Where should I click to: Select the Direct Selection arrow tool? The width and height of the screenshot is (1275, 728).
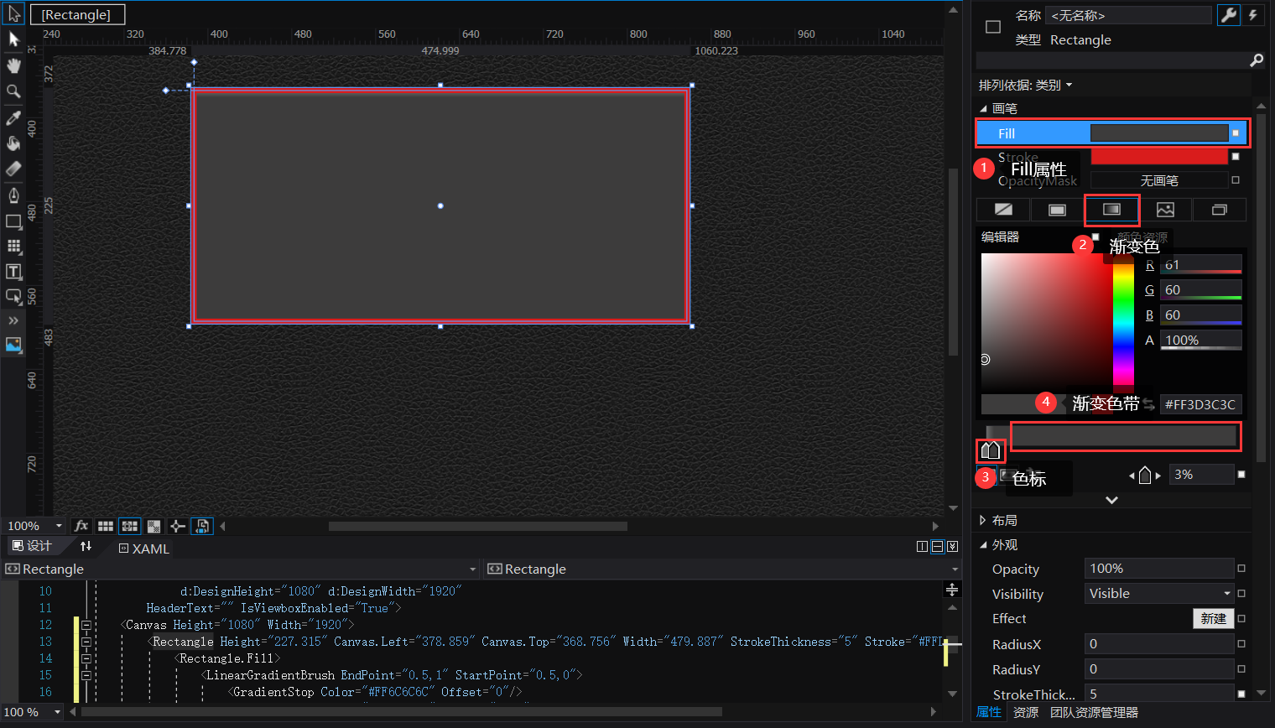pos(13,39)
